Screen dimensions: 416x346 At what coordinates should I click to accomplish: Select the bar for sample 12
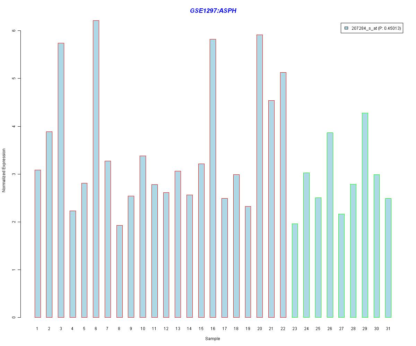[x=166, y=255]
